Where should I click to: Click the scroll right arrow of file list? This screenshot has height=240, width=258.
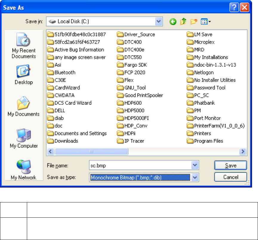click(x=243, y=151)
